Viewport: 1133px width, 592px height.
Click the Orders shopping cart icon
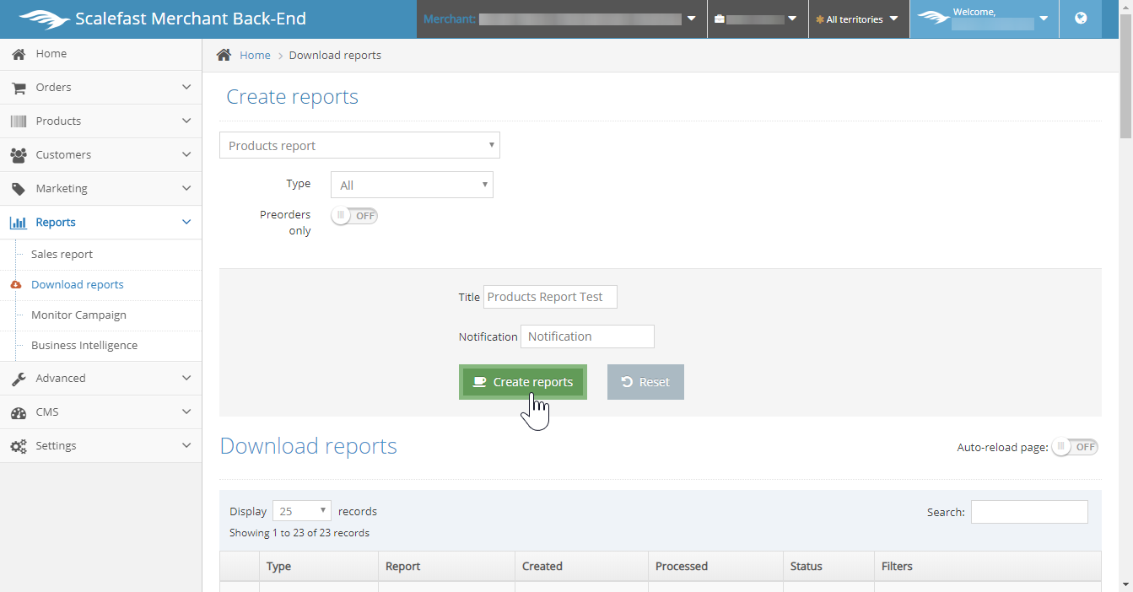pyautogui.click(x=19, y=88)
